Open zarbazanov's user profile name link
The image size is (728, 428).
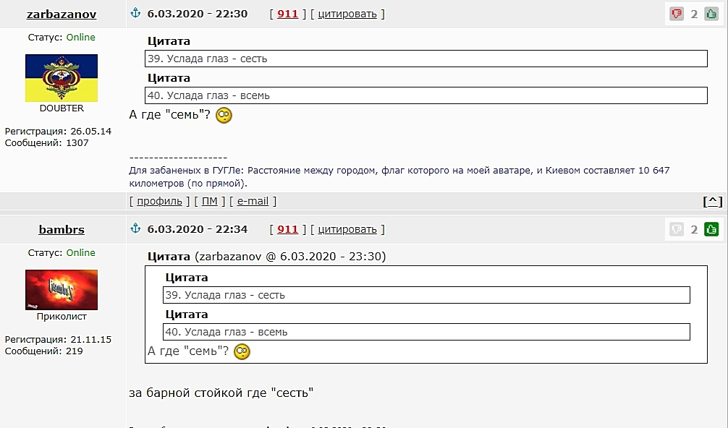(62, 14)
